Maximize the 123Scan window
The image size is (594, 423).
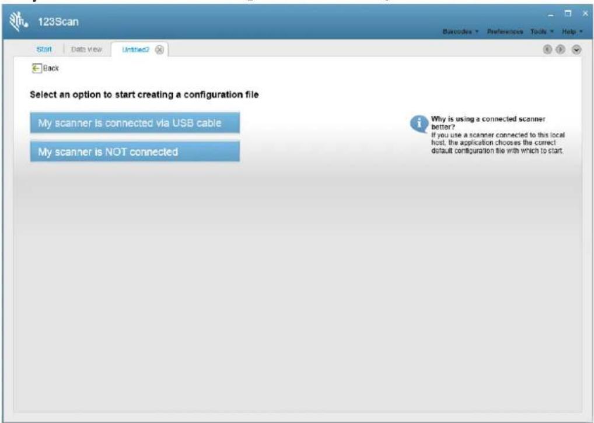coord(568,13)
